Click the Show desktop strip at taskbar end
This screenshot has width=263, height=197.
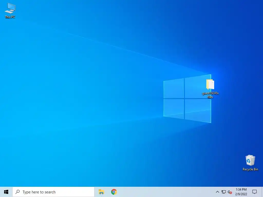pyautogui.click(x=262, y=192)
